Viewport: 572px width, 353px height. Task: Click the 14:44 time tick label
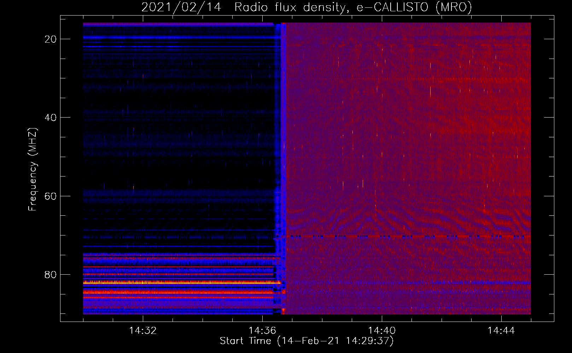click(x=501, y=330)
